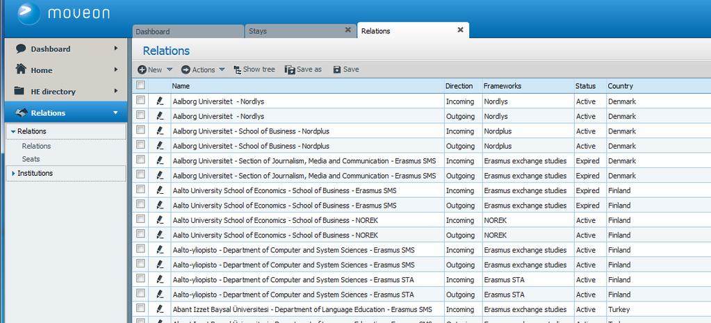This screenshot has width=711, height=323.
Task: Open the HE directory sidebar menu
Action: (66, 91)
